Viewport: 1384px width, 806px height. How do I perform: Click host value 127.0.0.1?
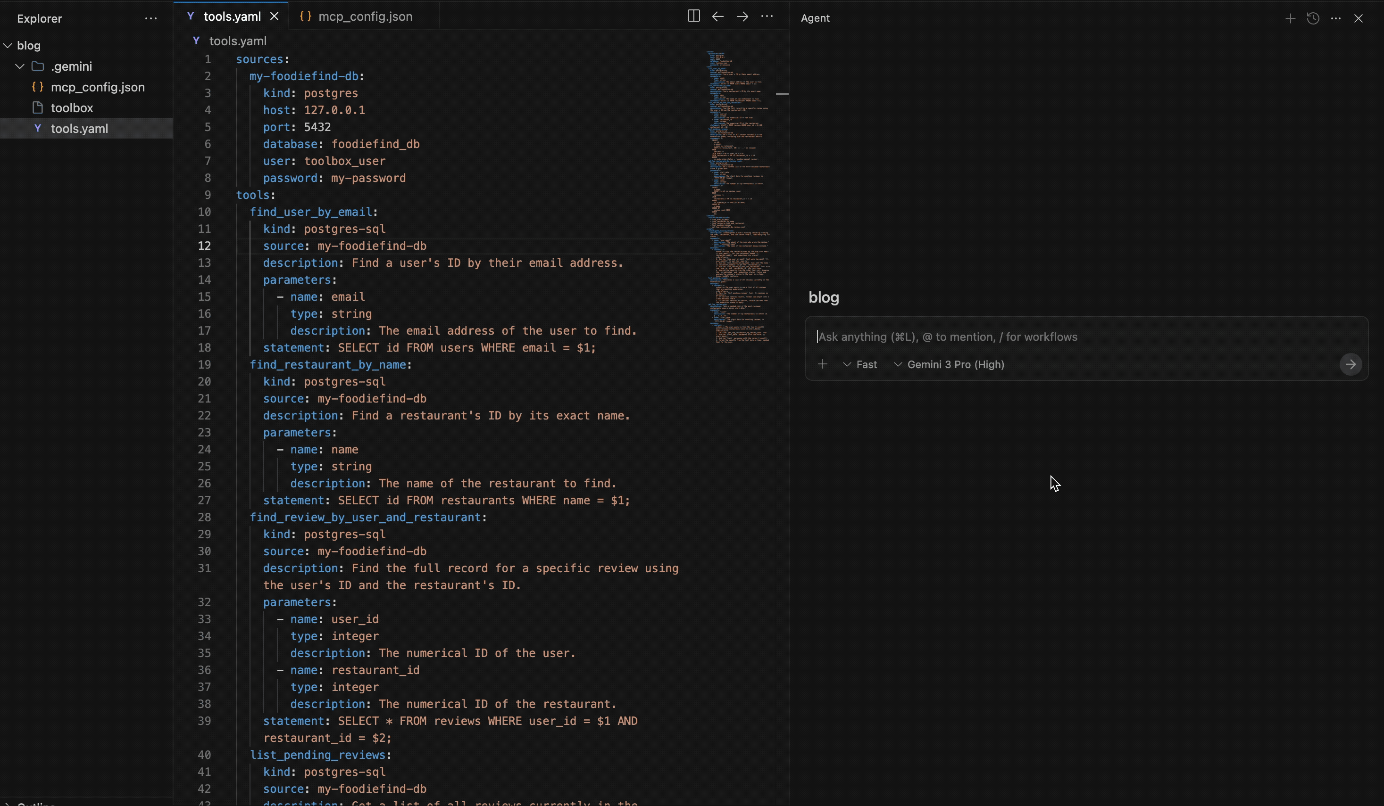[334, 110]
